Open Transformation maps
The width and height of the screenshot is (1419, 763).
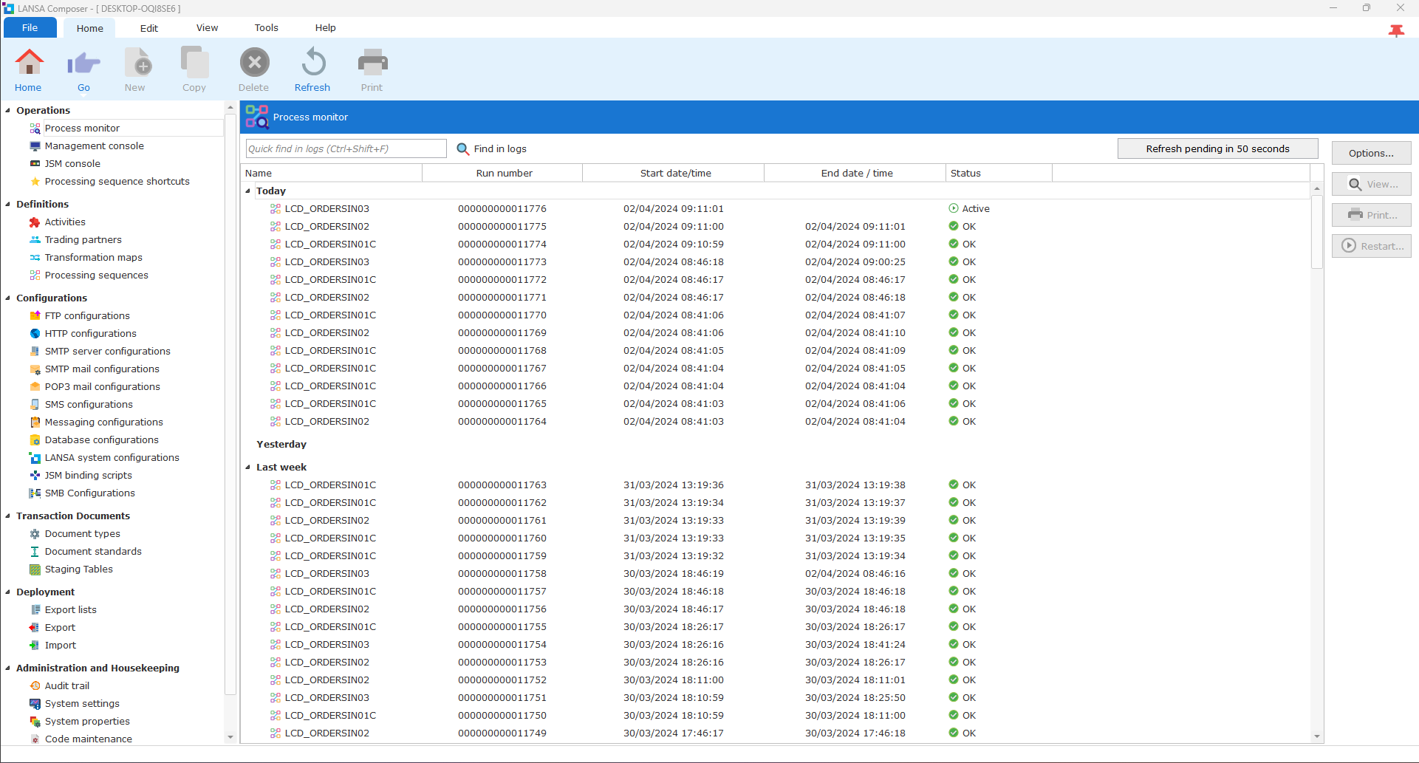pos(93,257)
